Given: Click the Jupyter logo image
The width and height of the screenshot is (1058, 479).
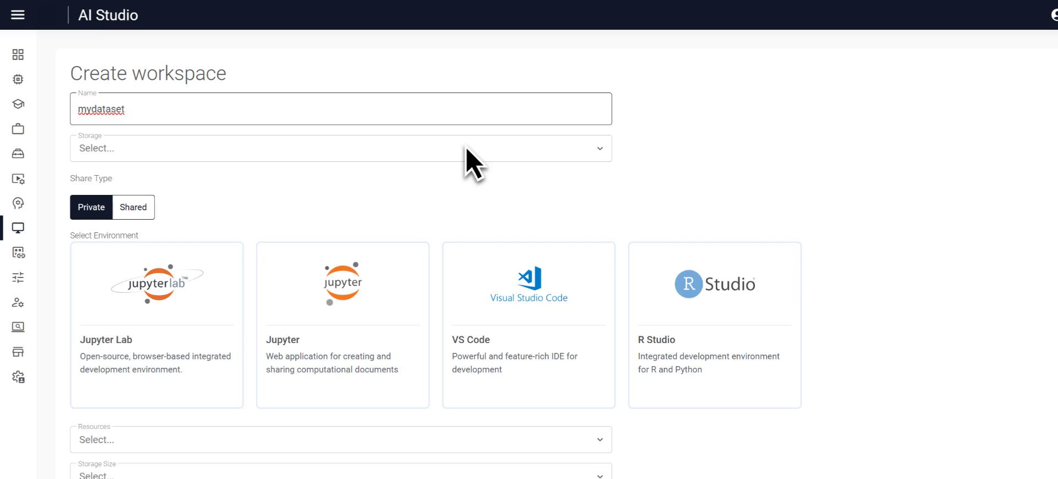Looking at the screenshot, I should pyautogui.click(x=343, y=284).
